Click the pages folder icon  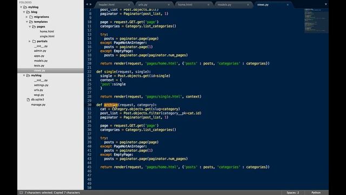pos(34,27)
